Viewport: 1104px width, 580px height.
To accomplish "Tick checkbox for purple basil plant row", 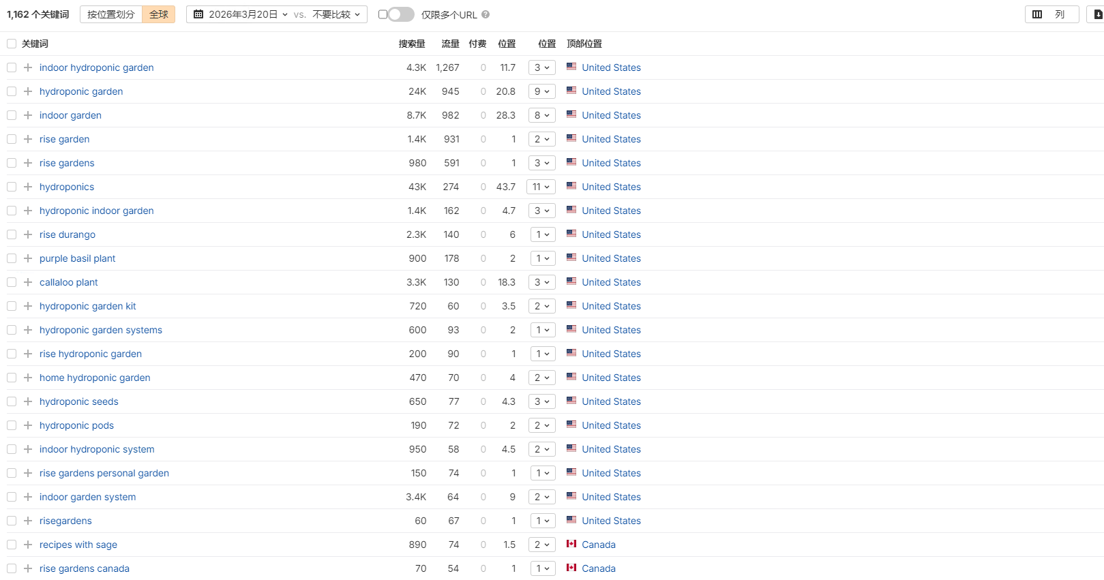I will [12, 258].
